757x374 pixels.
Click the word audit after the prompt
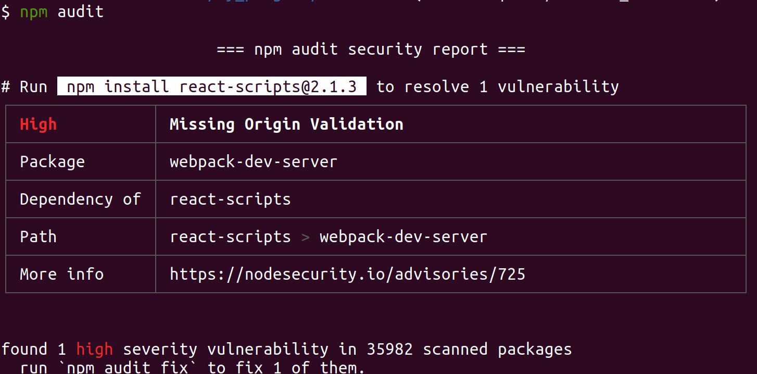pos(80,11)
